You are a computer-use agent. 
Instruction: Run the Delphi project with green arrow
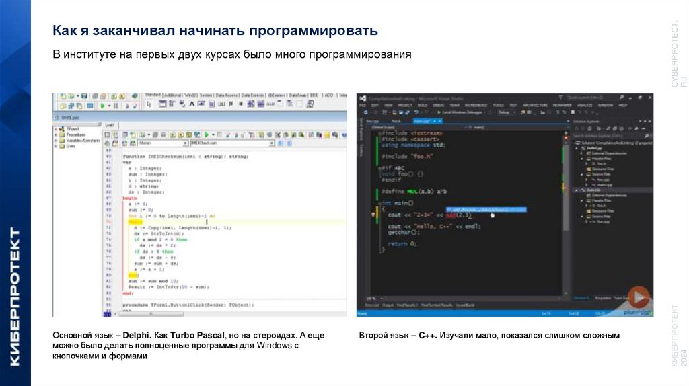tap(102, 106)
